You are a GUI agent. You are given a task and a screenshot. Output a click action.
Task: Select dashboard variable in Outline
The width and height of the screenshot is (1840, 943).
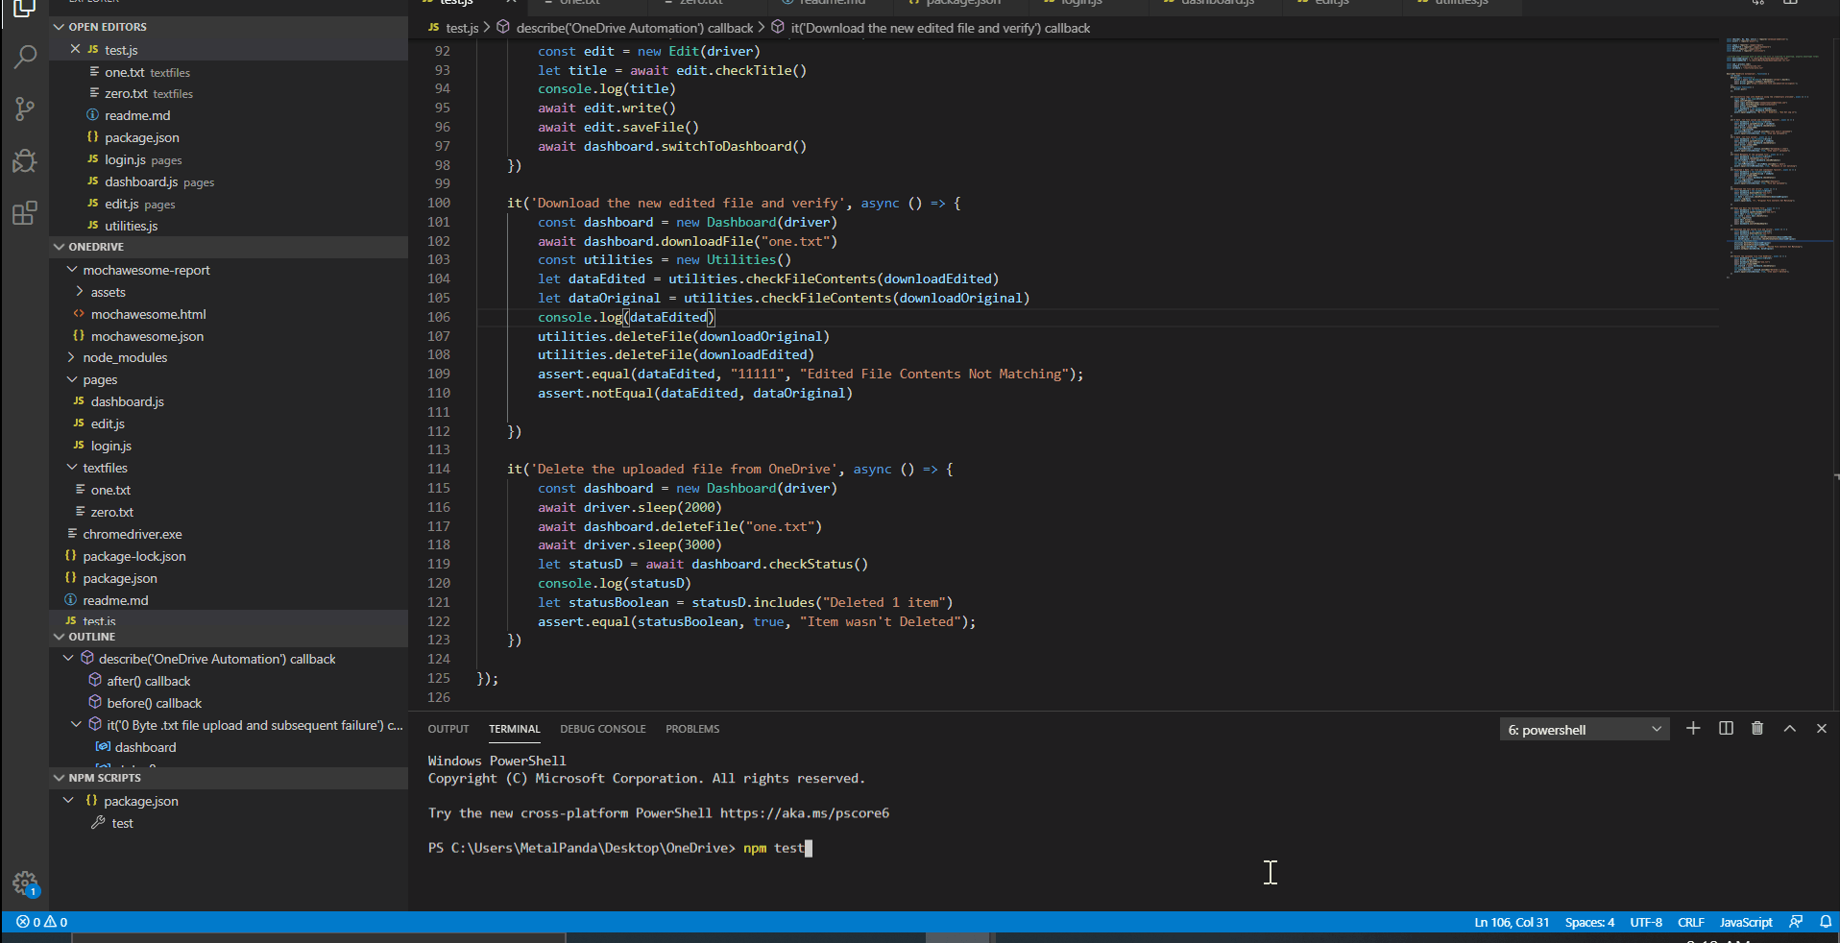[145, 747]
